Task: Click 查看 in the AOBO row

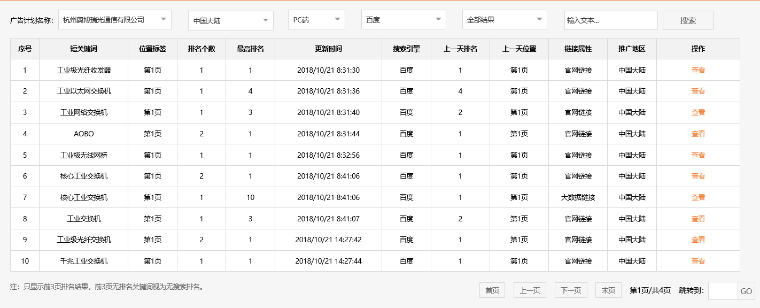Action: coord(699,134)
